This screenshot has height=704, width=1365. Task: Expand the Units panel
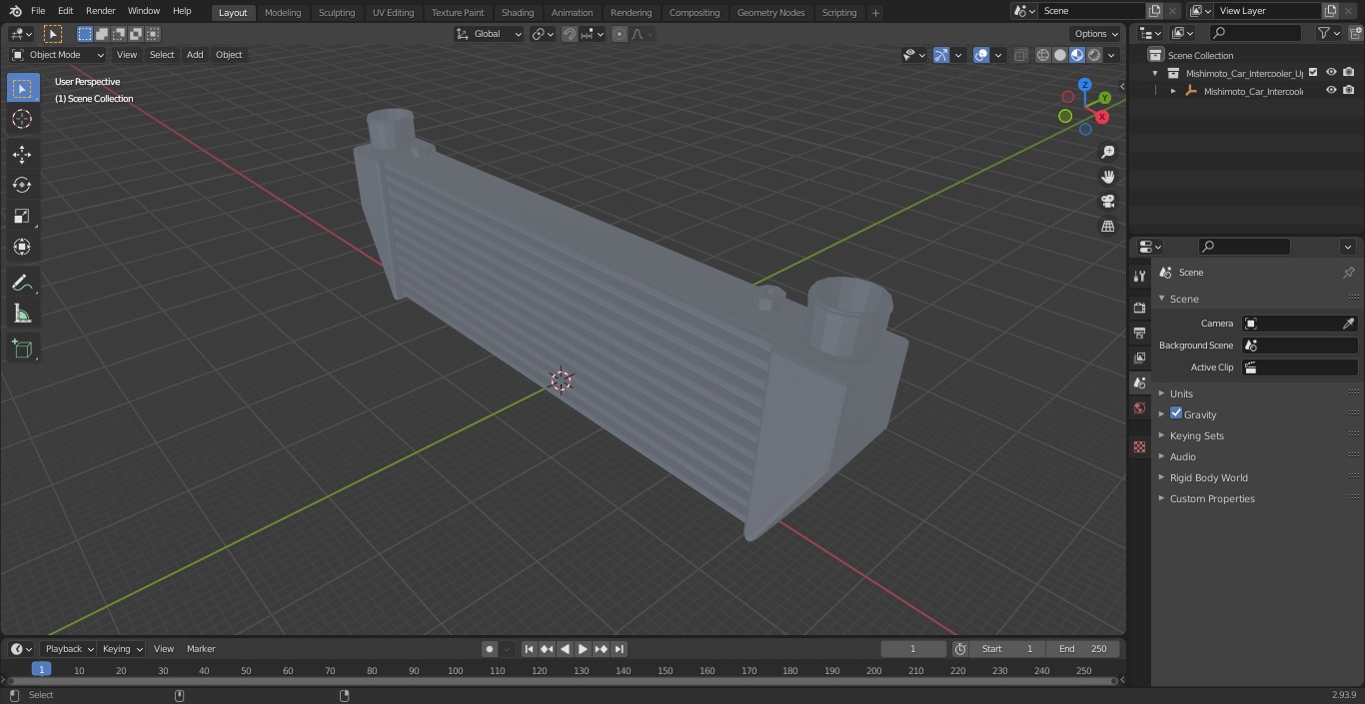coord(1181,393)
